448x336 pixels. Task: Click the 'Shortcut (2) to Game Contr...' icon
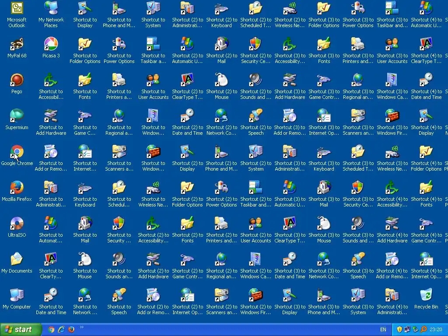coord(187,259)
